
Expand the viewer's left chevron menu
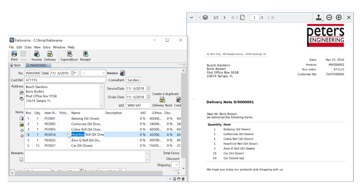(192, 17)
